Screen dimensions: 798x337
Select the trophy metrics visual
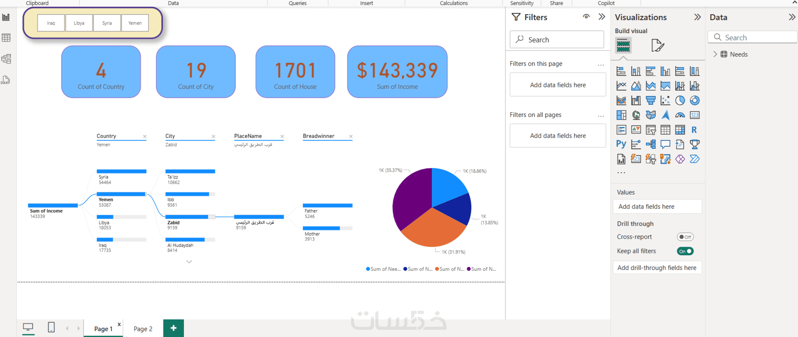(695, 144)
